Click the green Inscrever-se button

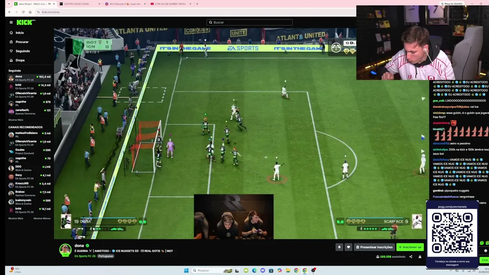tap(410, 247)
